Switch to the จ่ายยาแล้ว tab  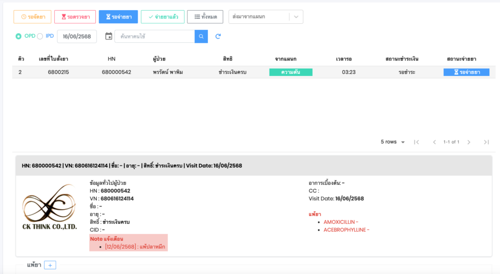tap(163, 17)
